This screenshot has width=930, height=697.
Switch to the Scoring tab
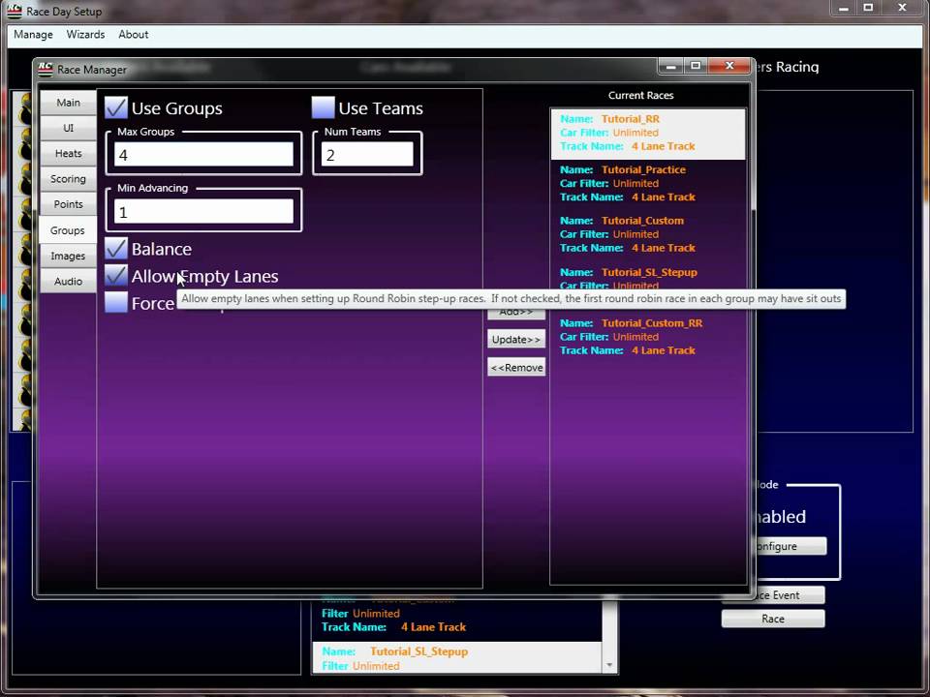click(68, 179)
